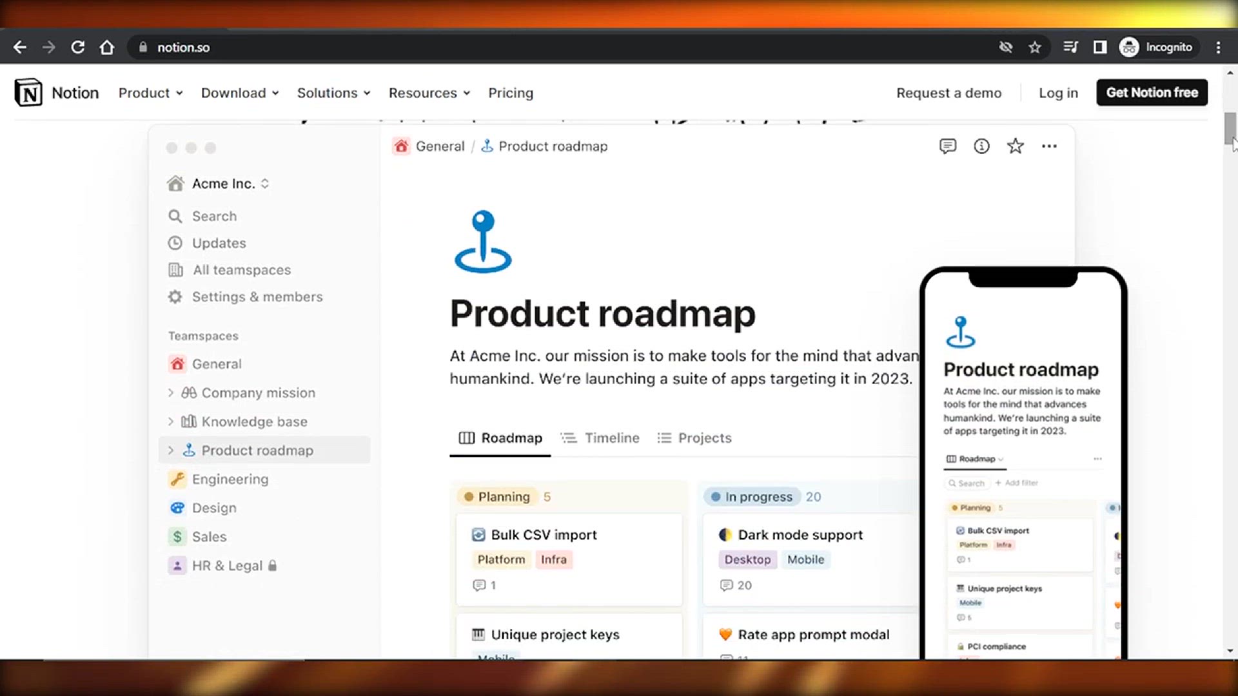Viewport: 1238px width, 696px height.
Task: Open Roadmap view dropdown on phone mockup
Action: click(974, 459)
